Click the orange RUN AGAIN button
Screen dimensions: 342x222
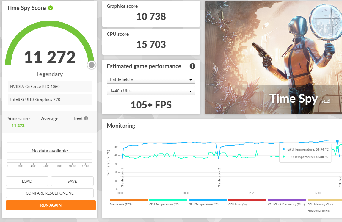(x=51, y=205)
